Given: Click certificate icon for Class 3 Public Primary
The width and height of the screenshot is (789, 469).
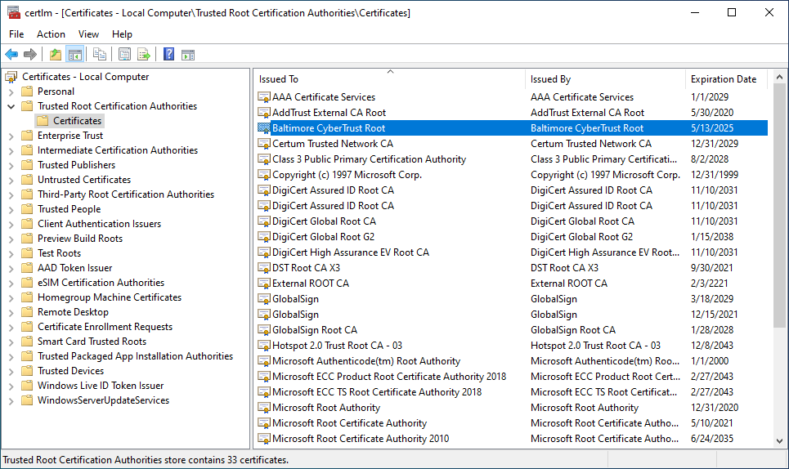Looking at the screenshot, I should [x=263, y=159].
